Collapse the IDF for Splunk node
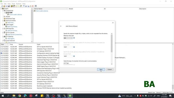This screenshot has width=174, height=98. click(x=3, y=33)
